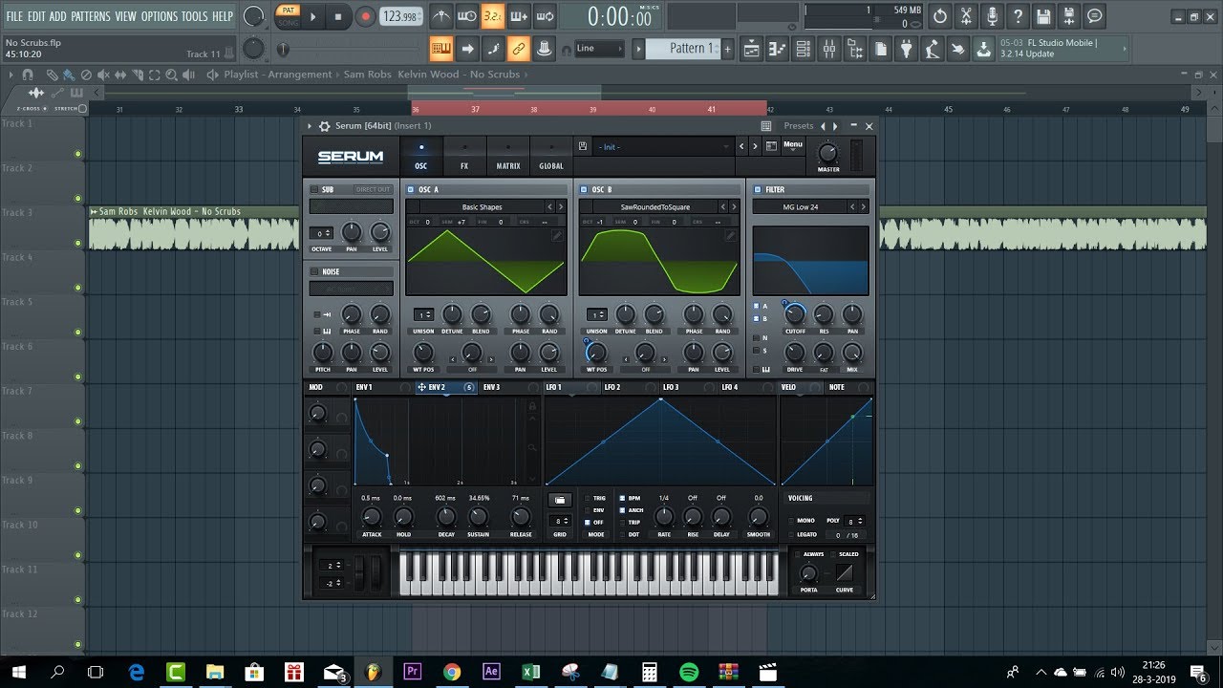The width and height of the screenshot is (1223, 688).
Task: Click the undo history icon
Action: pos(940,16)
